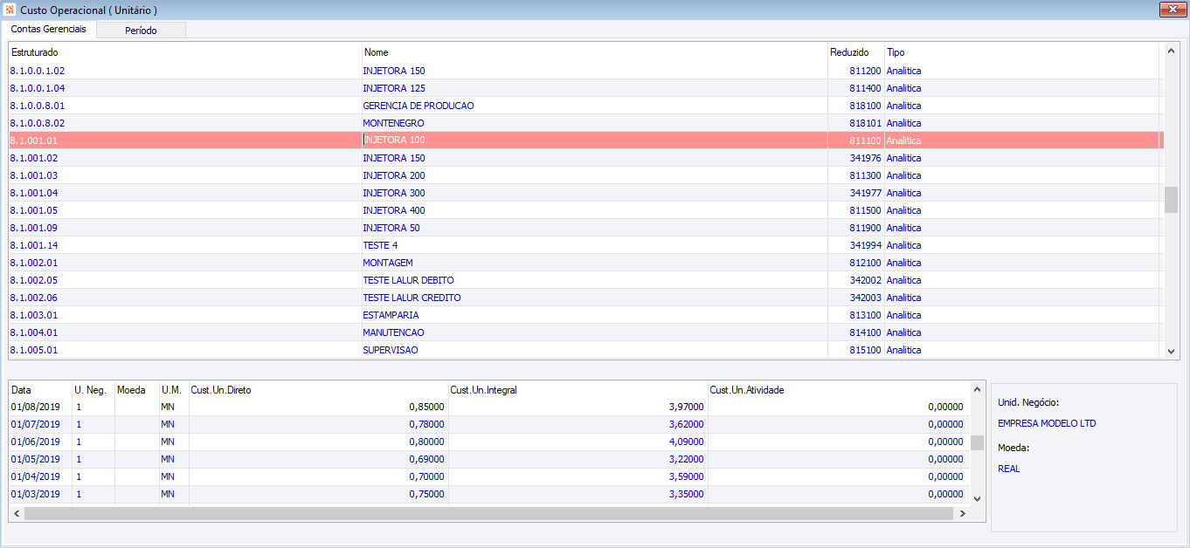Image resolution: width=1190 pixels, height=548 pixels.
Task: Click direct cost value 0,85000
Action: [x=426, y=407]
